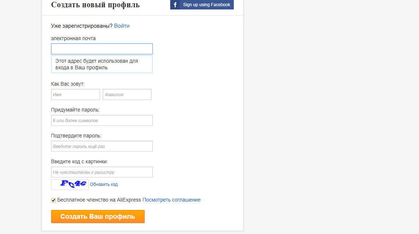Viewport: 419px width, 234px height.
Task: Refresh captcha via "Обновить код" link
Action: (x=104, y=184)
